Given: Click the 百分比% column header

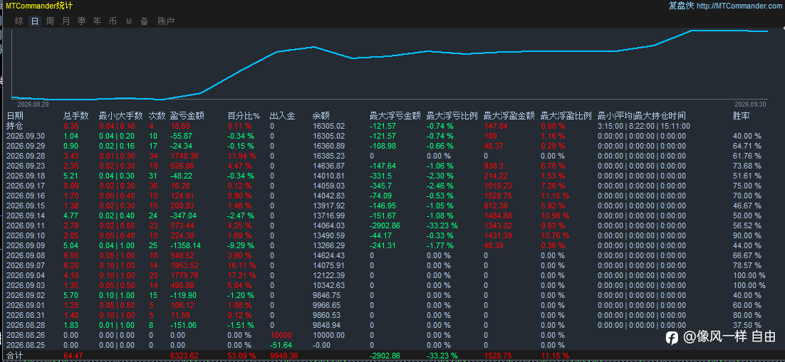Looking at the screenshot, I should click(244, 115).
